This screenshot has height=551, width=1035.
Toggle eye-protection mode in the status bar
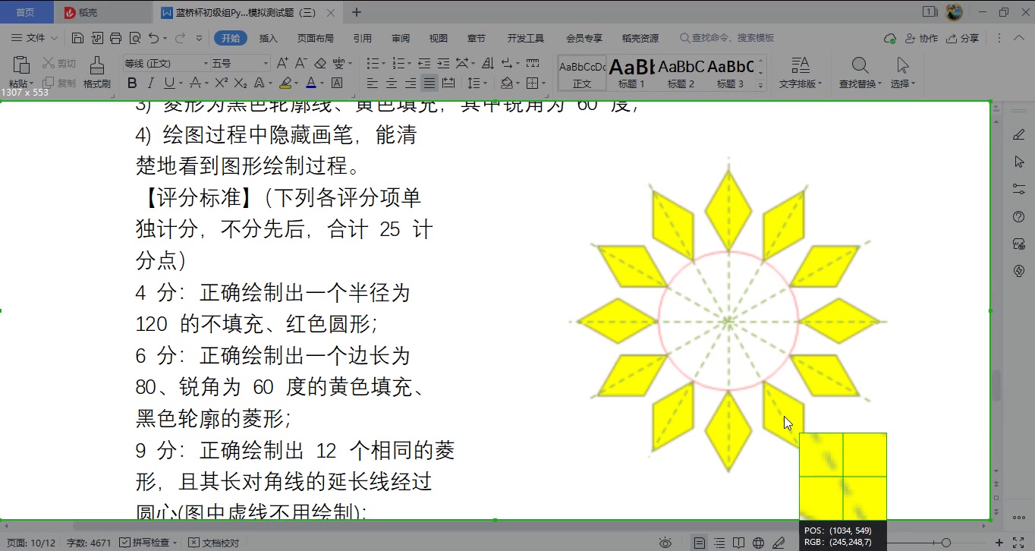point(665,543)
